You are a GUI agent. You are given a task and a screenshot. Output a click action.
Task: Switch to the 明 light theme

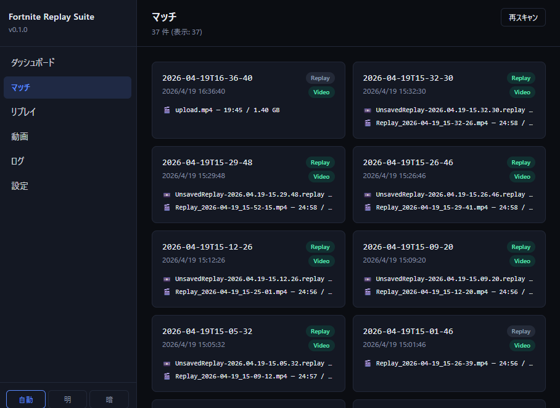[67, 399]
